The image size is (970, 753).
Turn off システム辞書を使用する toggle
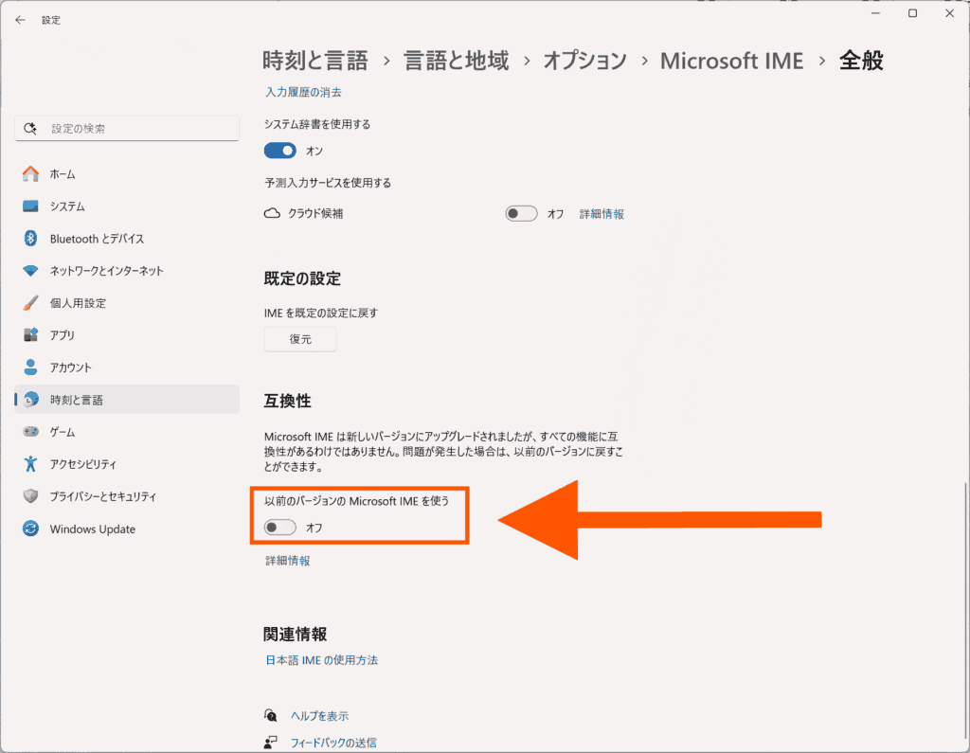click(280, 151)
